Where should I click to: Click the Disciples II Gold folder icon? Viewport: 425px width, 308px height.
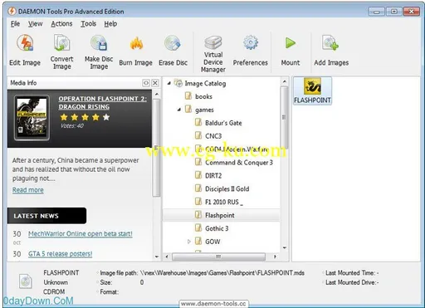tap(198, 188)
